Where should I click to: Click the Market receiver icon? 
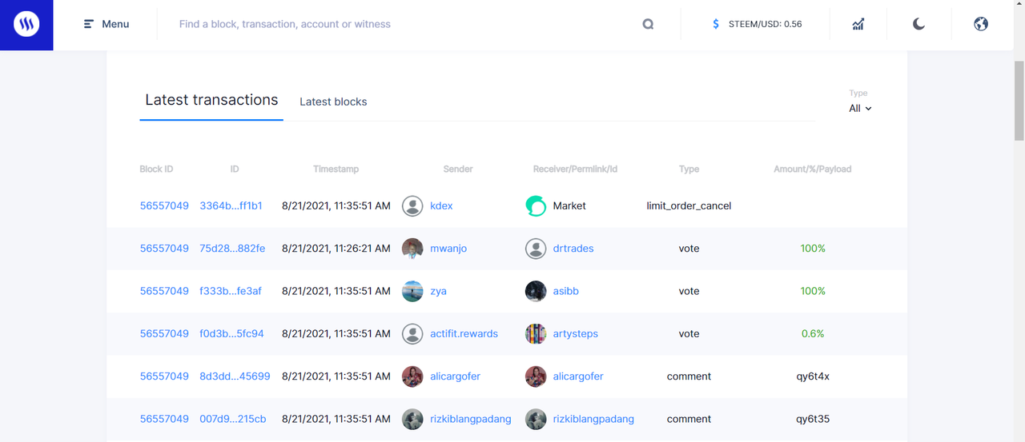[x=535, y=206]
